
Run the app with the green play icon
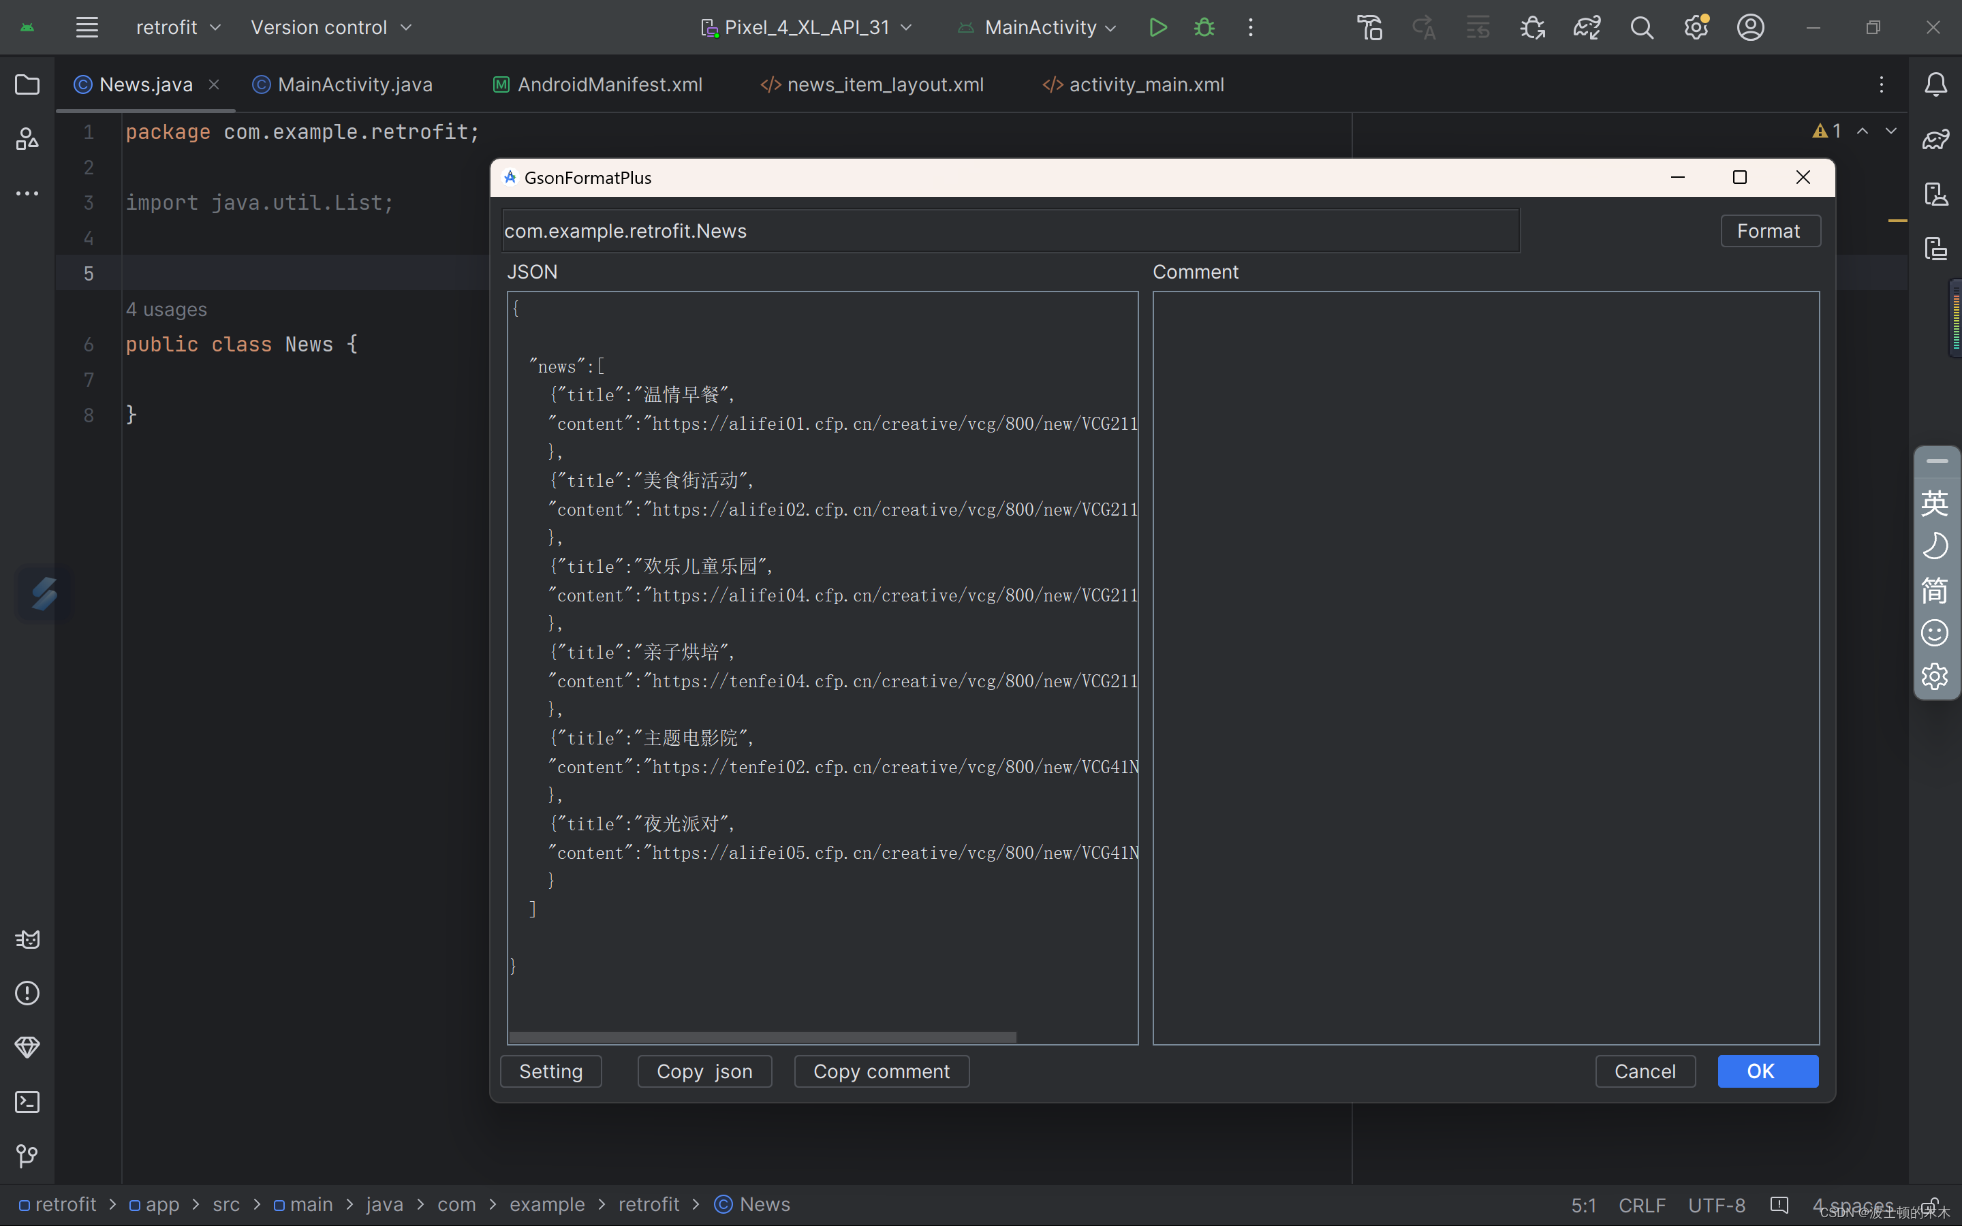1157,27
